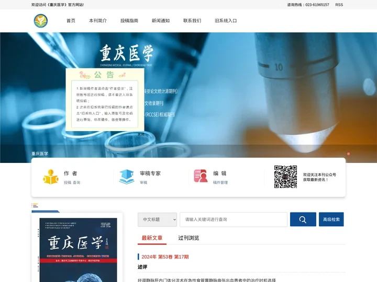Viewport: 377px width, 282px height.
Task: Open 高级检索 advanced search
Action: point(331,219)
